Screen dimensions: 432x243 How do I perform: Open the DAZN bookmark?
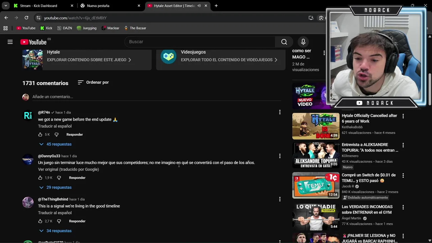64,28
